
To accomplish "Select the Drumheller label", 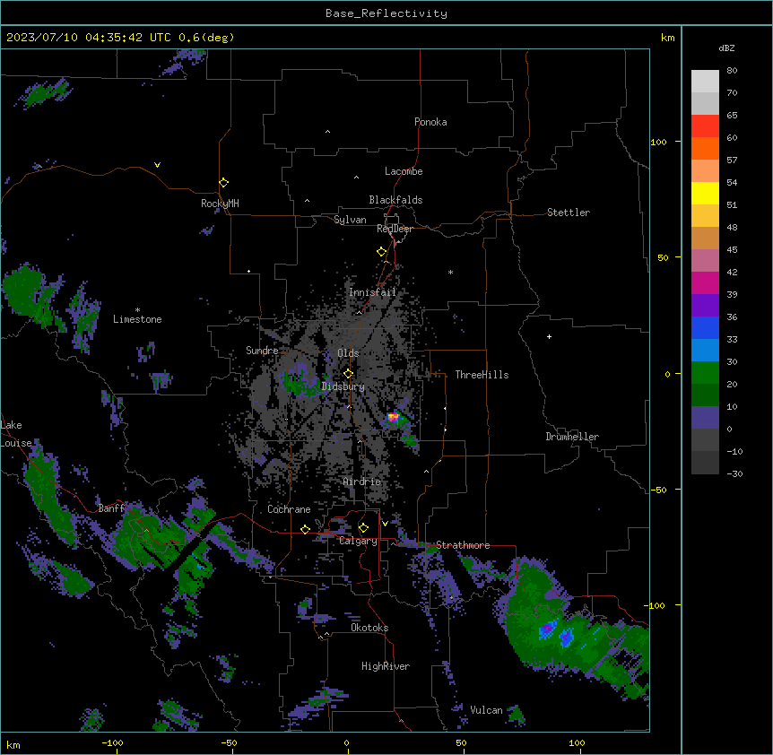I will (x=572, y=437).
